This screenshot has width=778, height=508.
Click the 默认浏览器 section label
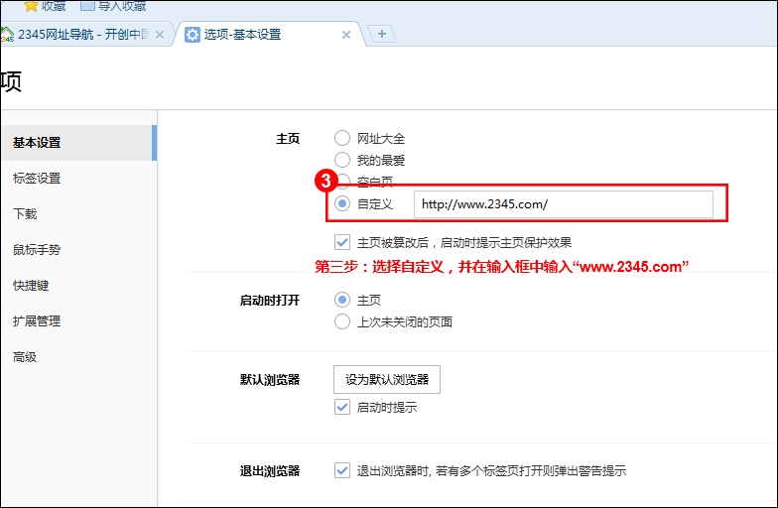(270, 380)
